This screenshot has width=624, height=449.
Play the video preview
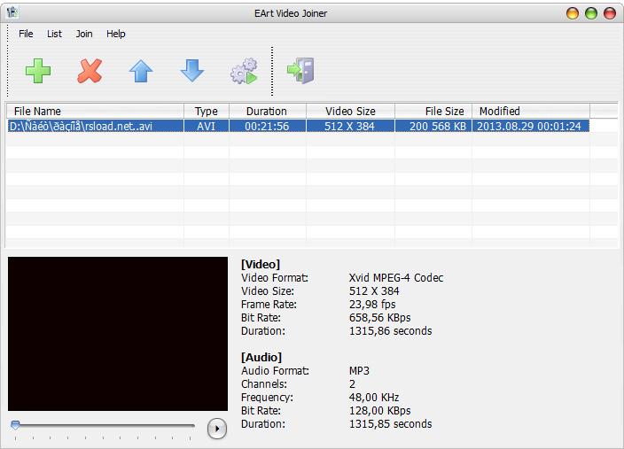point(217,429)
